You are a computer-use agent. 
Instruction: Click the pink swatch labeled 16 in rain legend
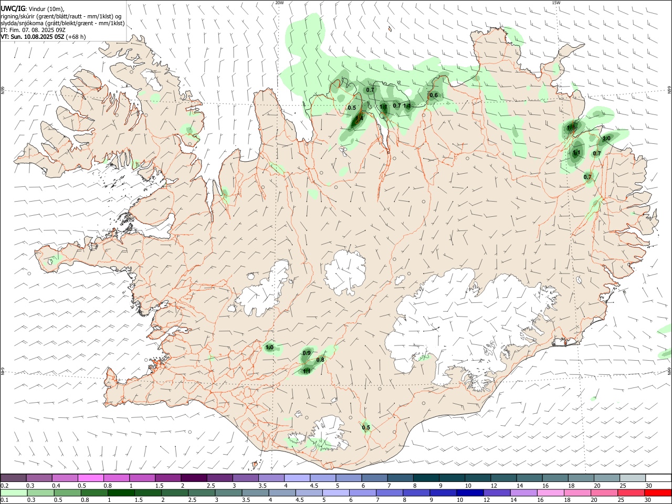551,492
